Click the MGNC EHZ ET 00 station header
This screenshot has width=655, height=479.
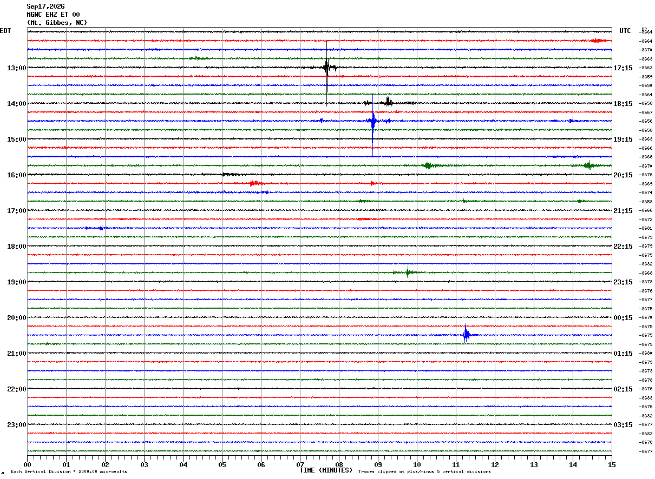pos(53,15)
